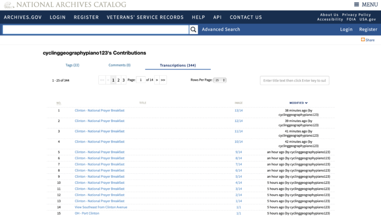Open the Accessibility link
This screenshot has width=381, height=216.
pos(330,19)
